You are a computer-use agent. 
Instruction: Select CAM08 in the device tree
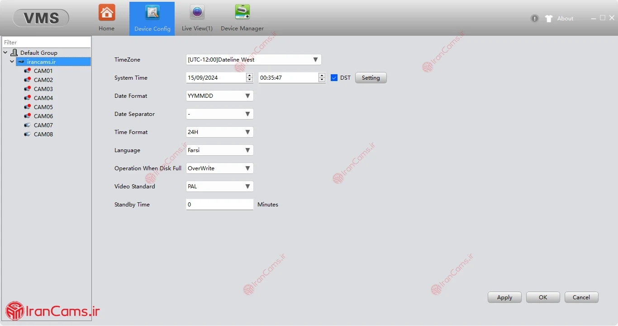(x=43, y=134)
